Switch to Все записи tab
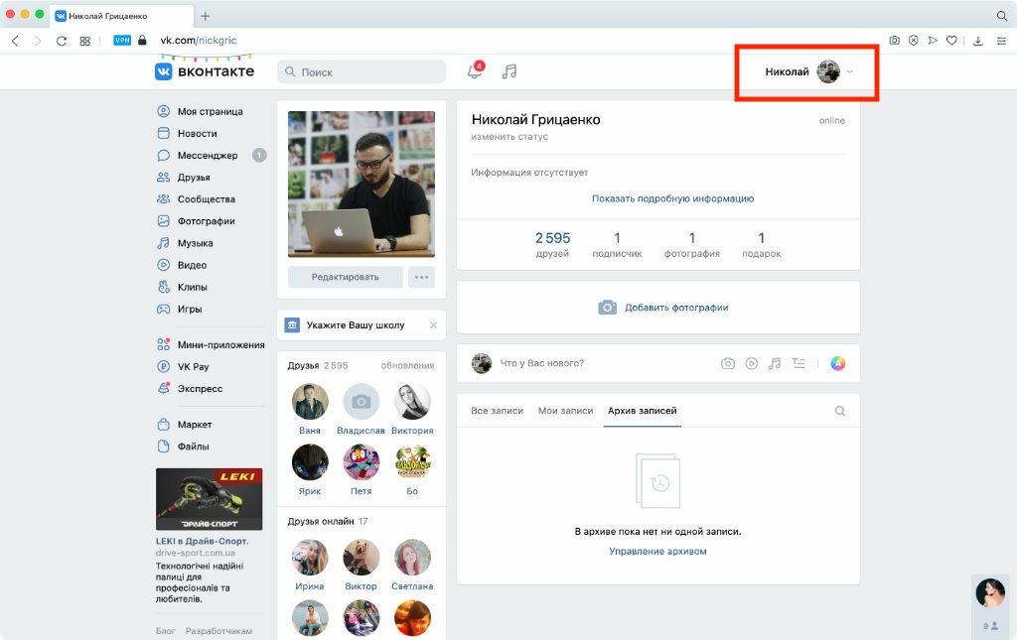Image resolution: width=1017 pixels, height=640 pixels. click(497, 411)
